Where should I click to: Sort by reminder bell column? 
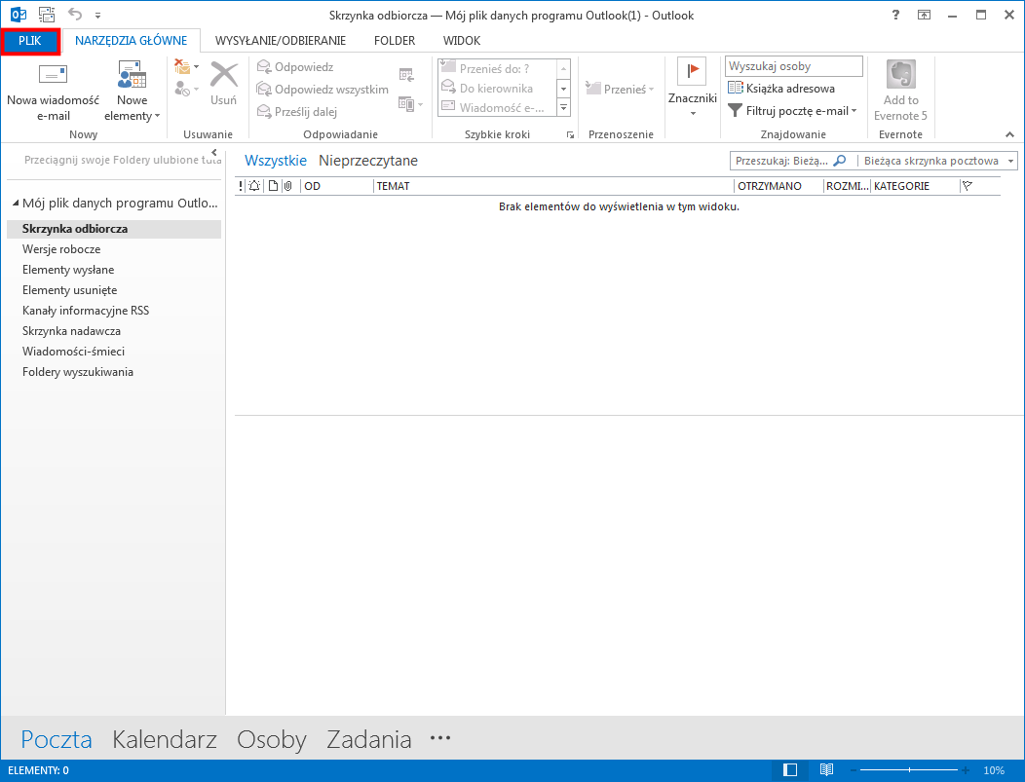coord(254,186)
